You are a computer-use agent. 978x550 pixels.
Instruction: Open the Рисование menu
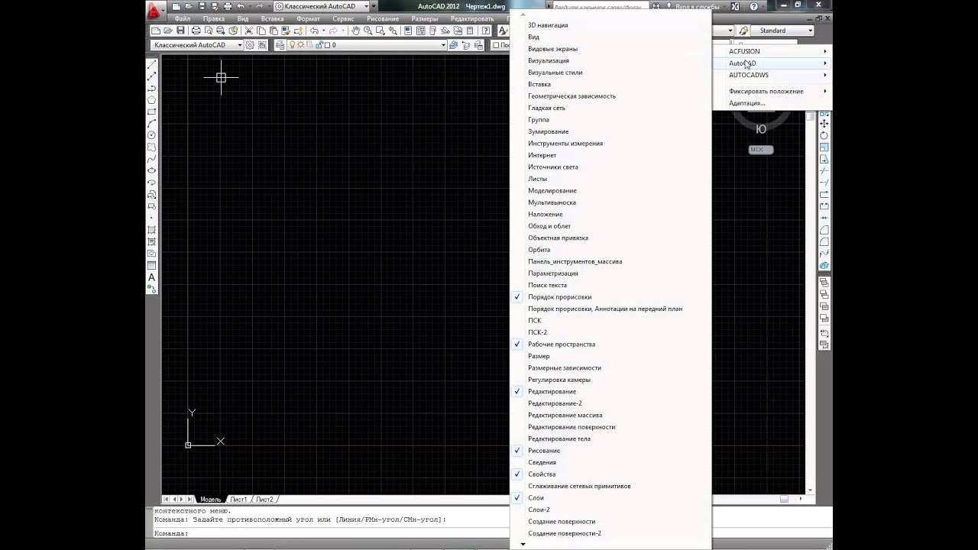(x=382, y=18)
